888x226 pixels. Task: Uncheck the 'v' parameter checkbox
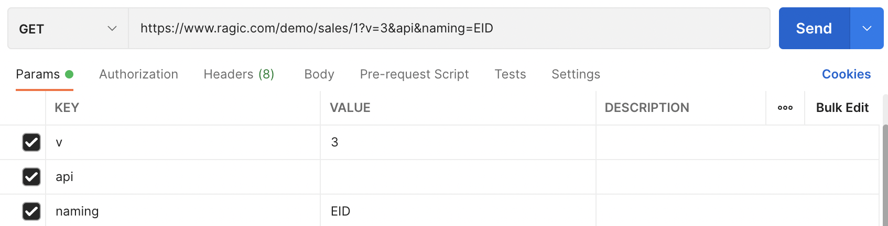31,142
